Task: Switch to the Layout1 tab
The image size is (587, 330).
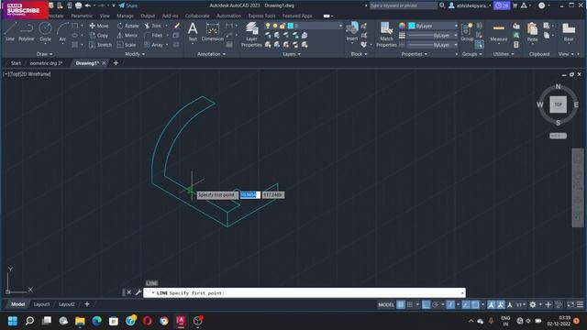Action: tap(41, 304)
